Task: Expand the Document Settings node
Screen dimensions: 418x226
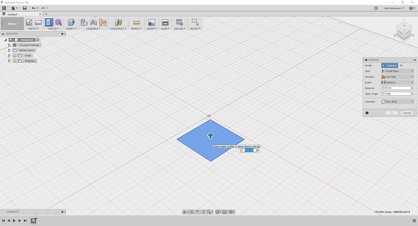Action: pyautogui.click(x=9, y=45)
